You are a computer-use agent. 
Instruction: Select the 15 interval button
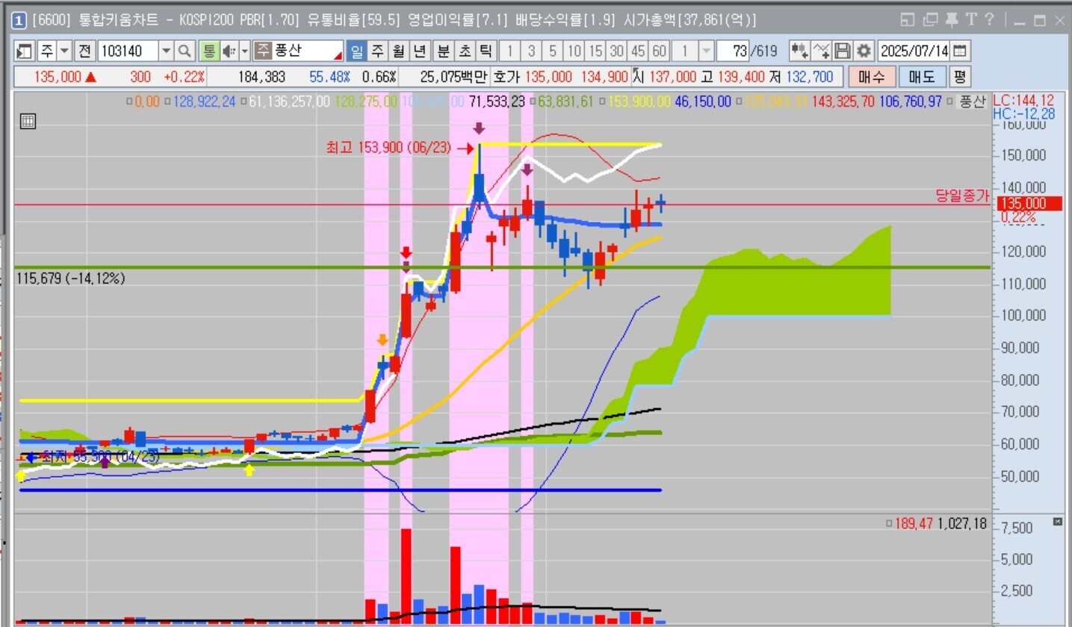595,51
